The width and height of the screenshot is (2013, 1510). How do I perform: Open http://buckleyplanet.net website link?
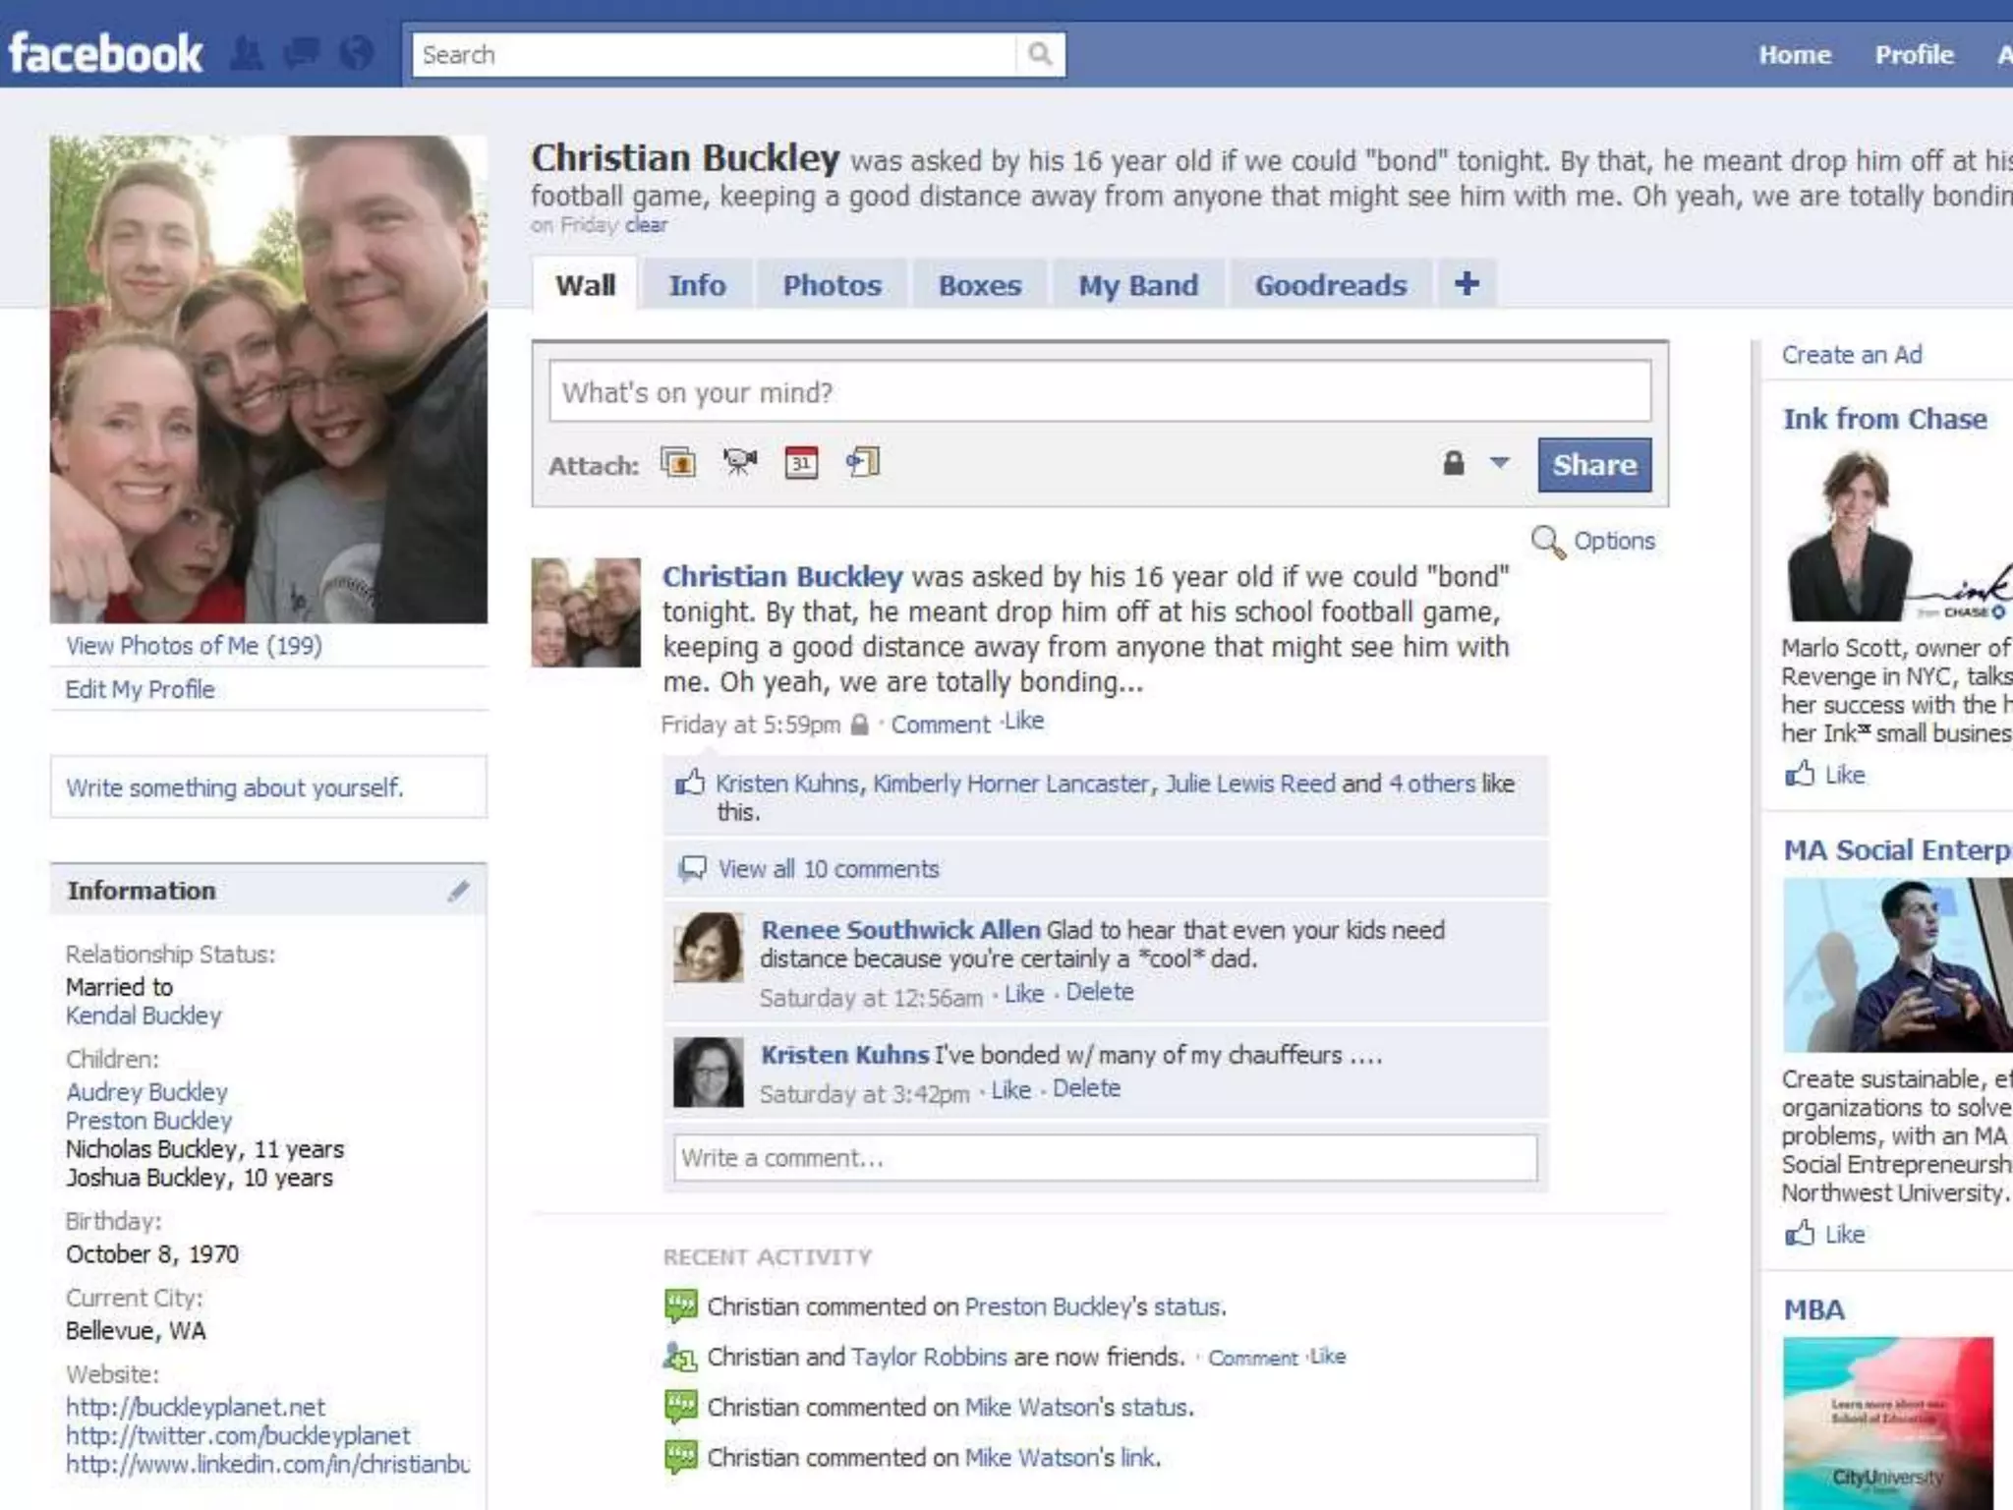pos(195,1407)
